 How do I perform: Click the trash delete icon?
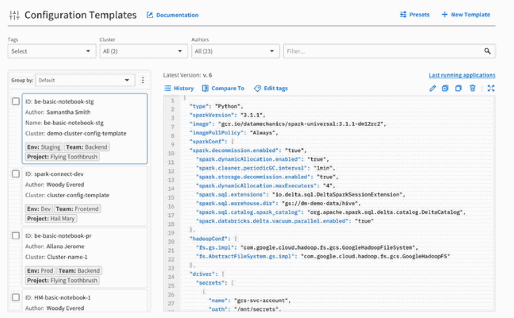[472, 88]
